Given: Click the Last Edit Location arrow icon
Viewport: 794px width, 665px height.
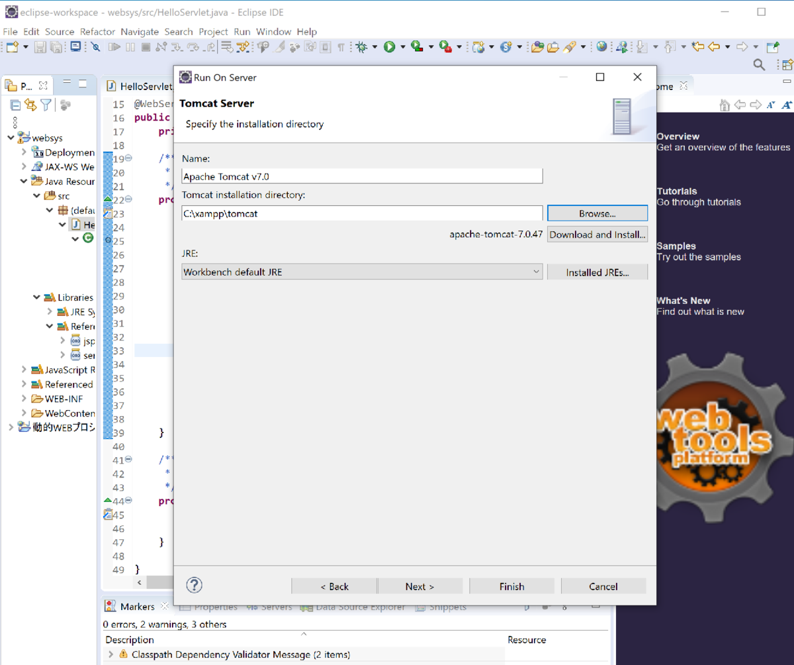Looking at the screenshot, I should coord(698,46).
